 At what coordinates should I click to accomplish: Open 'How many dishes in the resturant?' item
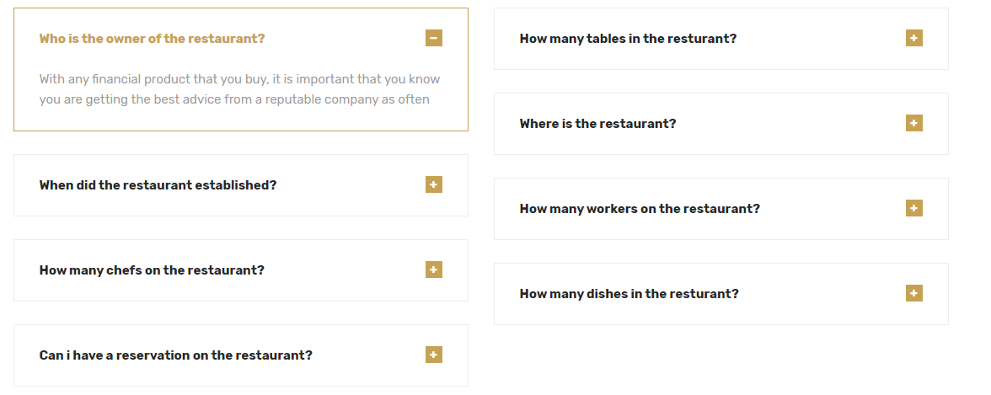coord(629,294)
